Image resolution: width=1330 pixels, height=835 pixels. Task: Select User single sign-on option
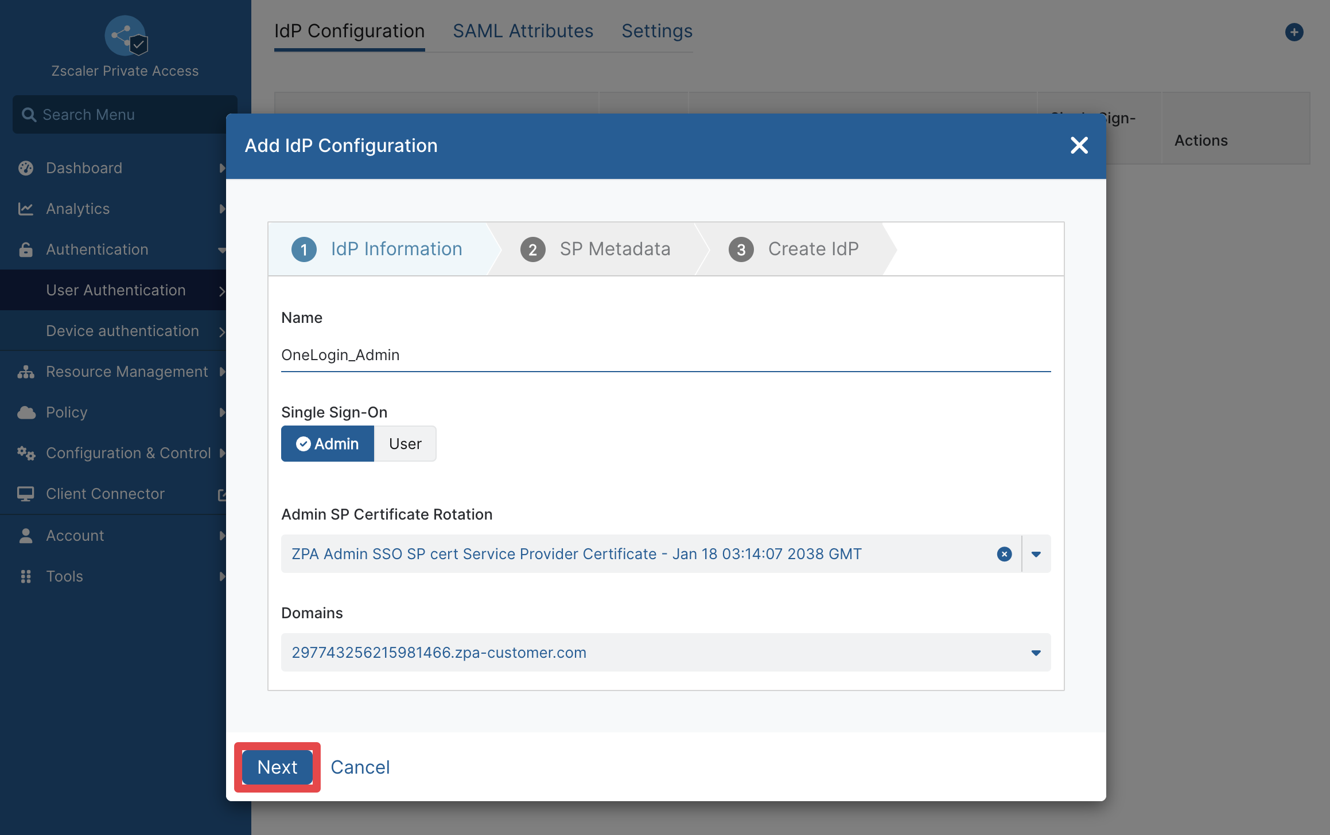pos(405,444)
